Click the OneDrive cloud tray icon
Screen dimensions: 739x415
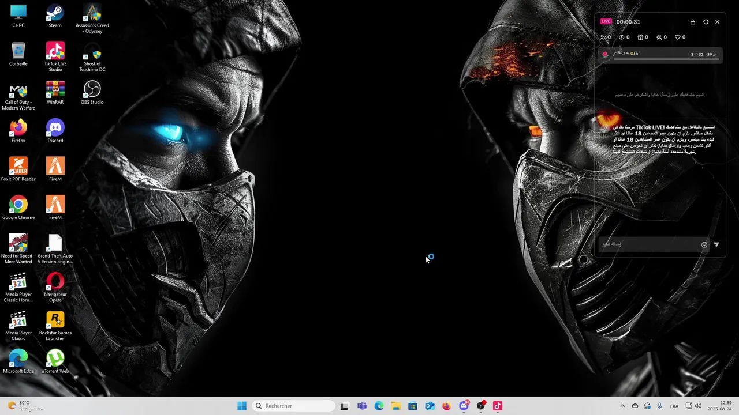pyautogui.click(x=635, y=406)
